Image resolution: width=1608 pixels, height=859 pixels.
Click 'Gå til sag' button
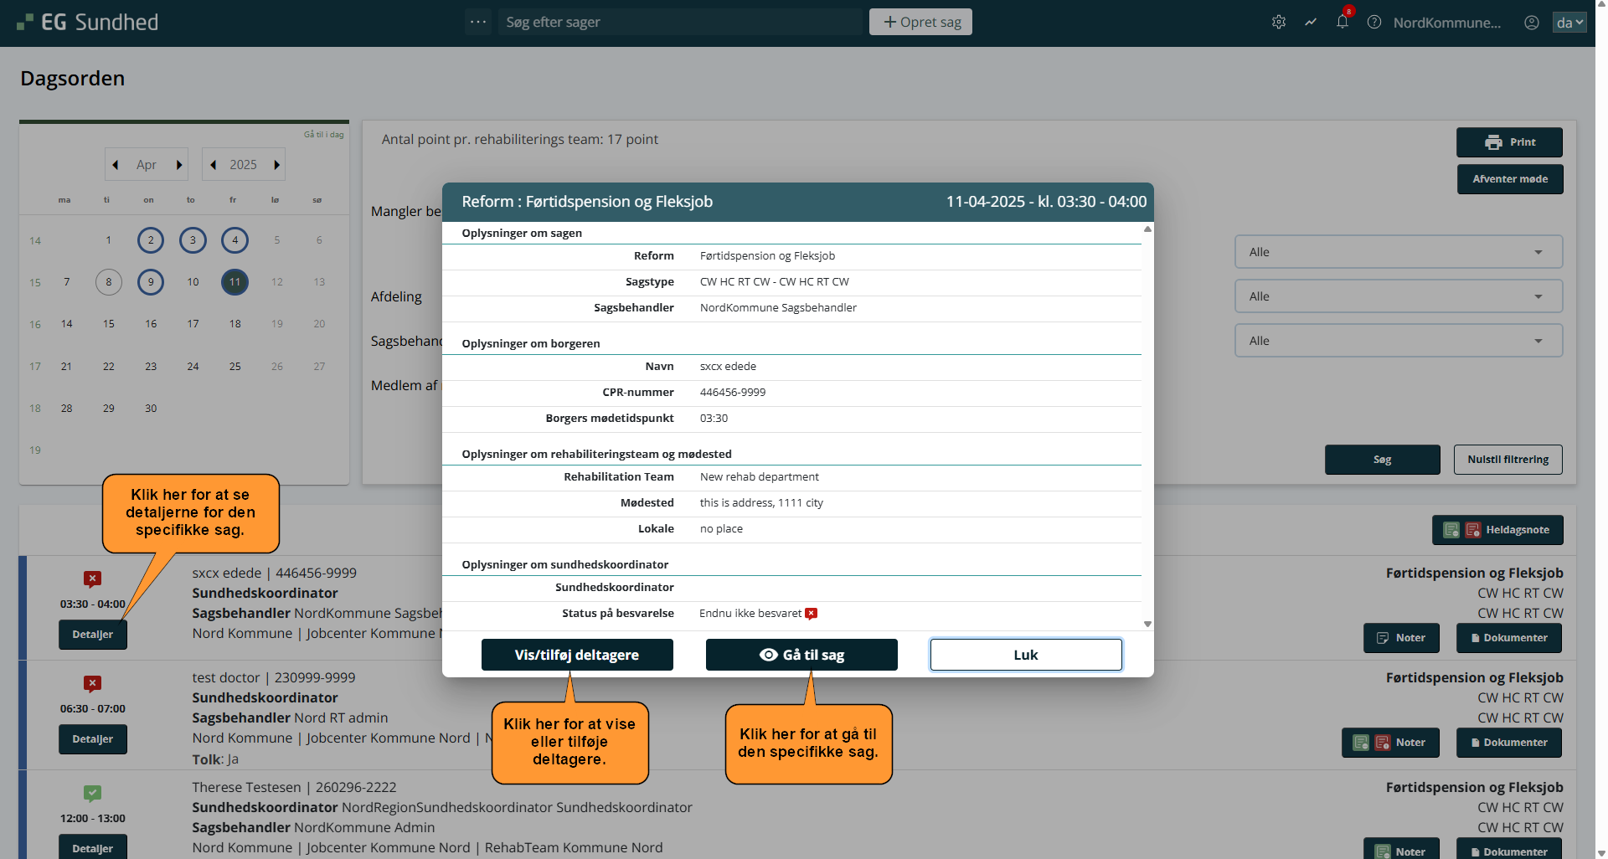pyautogui.click(x=801, y=655)
